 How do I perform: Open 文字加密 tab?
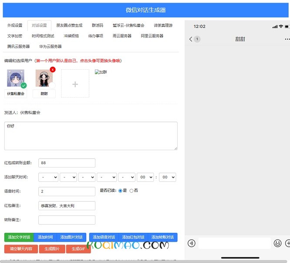point(15,36)
